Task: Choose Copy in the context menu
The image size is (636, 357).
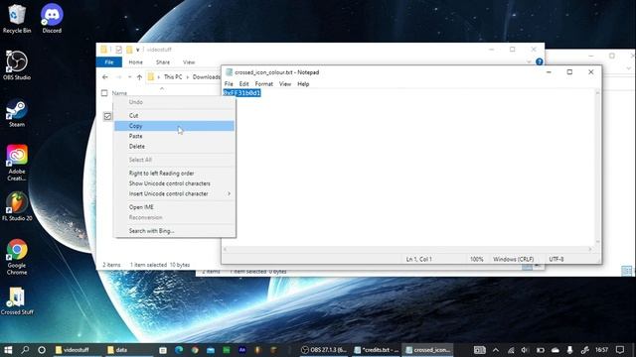Action: [x=175, y=126]
